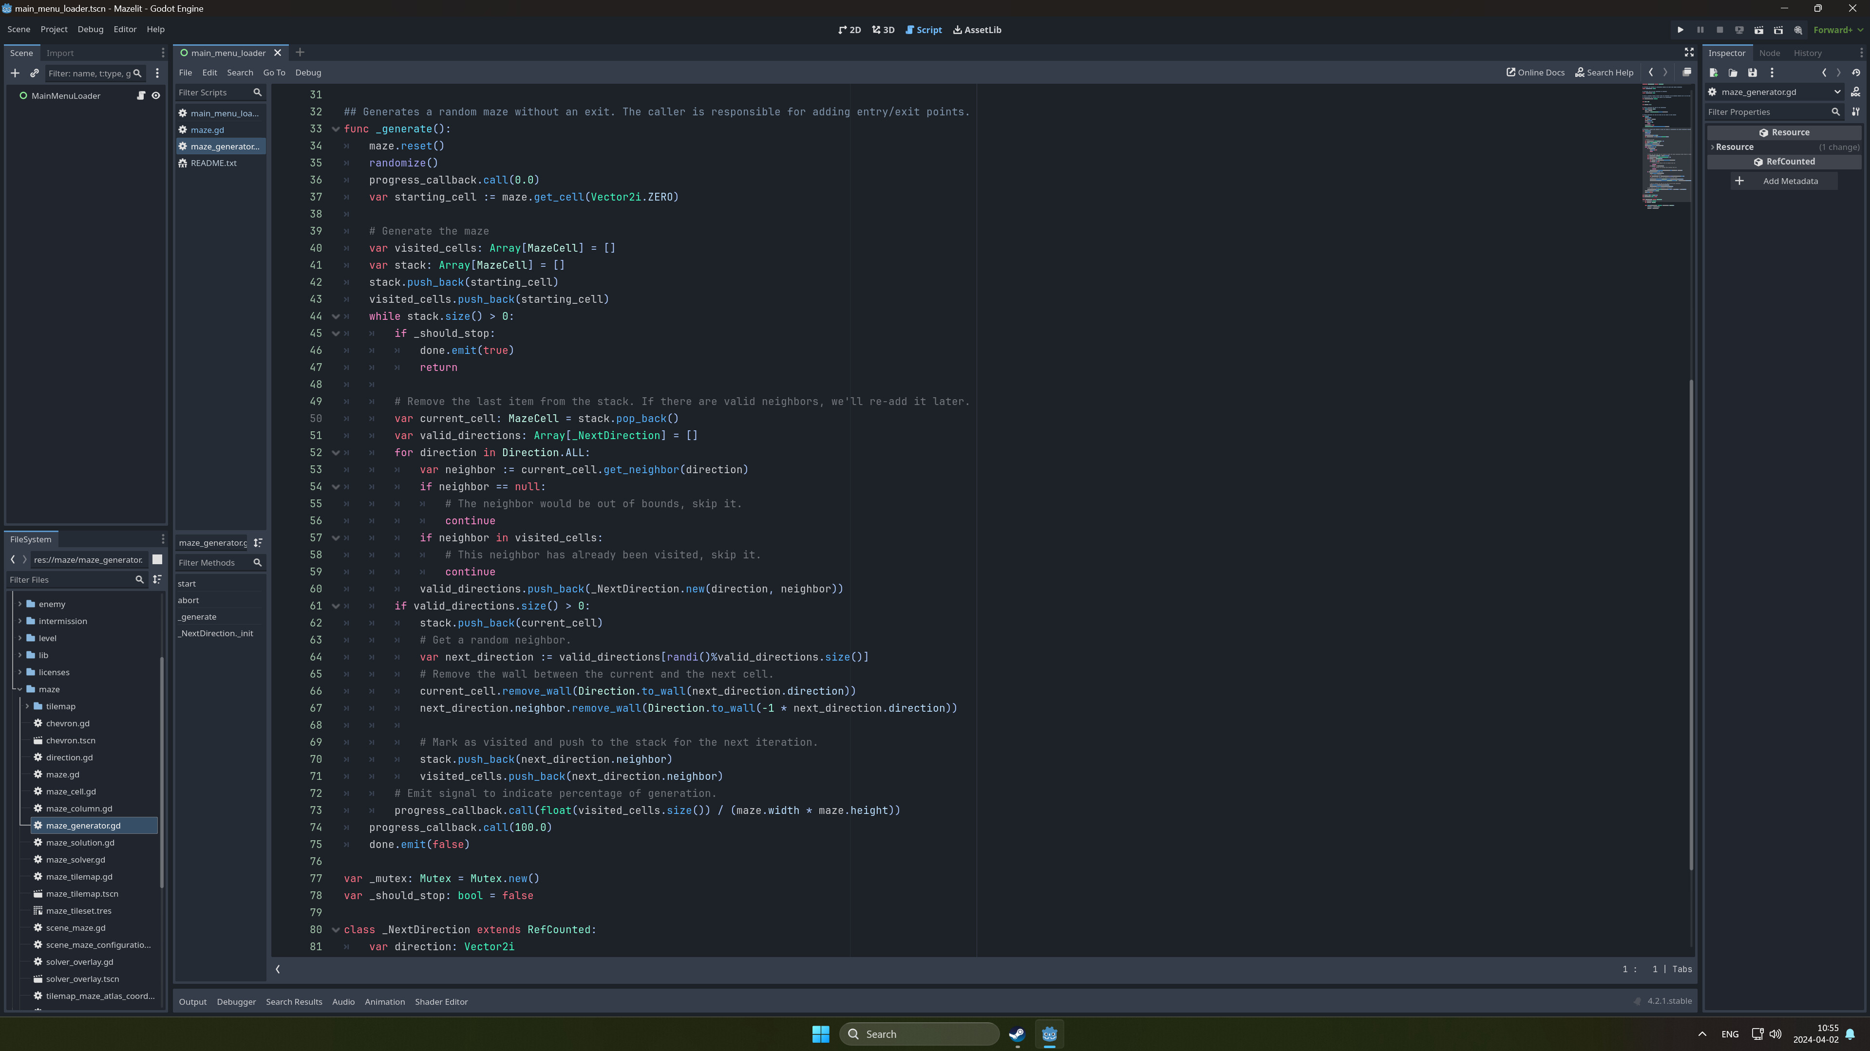
Task: Open the Debug menu in the script editor
Action: click(308, 73)
